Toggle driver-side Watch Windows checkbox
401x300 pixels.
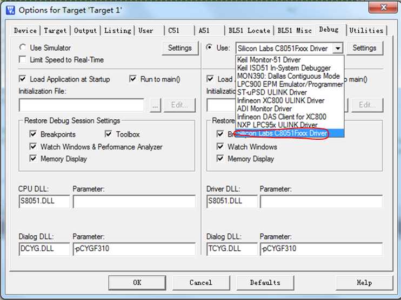point(220,147)
